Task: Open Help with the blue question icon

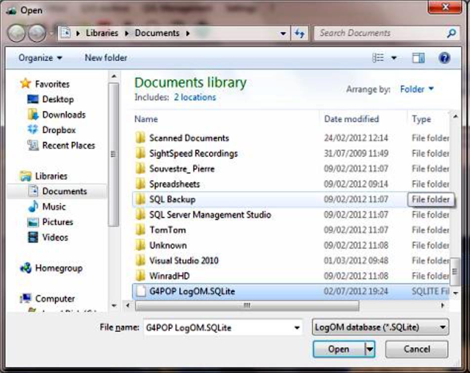Action: 444,58
